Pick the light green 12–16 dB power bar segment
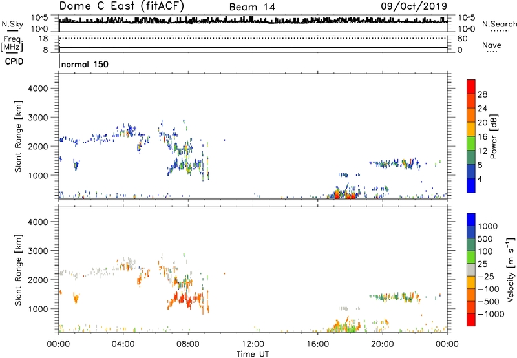 [x=471, y=143]
